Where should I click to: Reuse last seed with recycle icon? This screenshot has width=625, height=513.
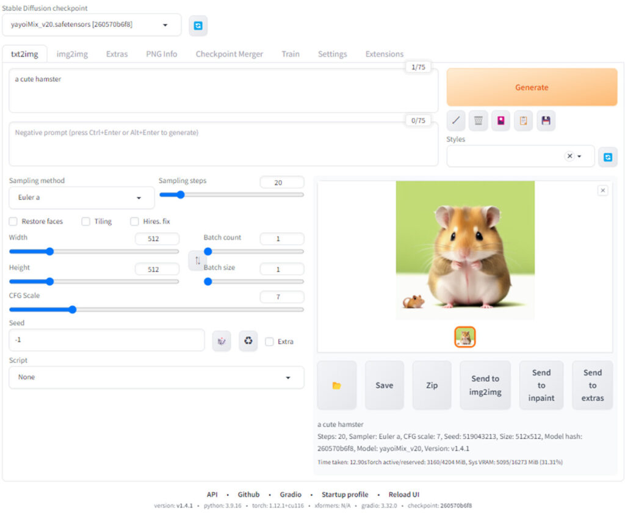(248, 341)
